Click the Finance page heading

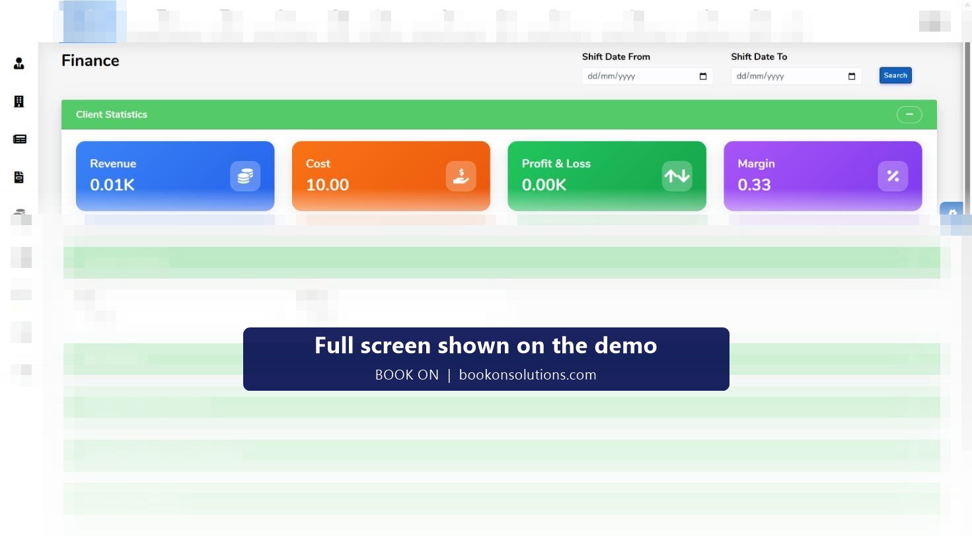coord(91,61)
